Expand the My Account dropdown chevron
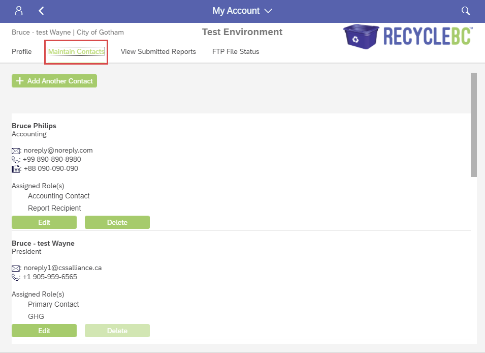Image resolution: width=485 pixels, height=353 pixels. tap(268, 11)
